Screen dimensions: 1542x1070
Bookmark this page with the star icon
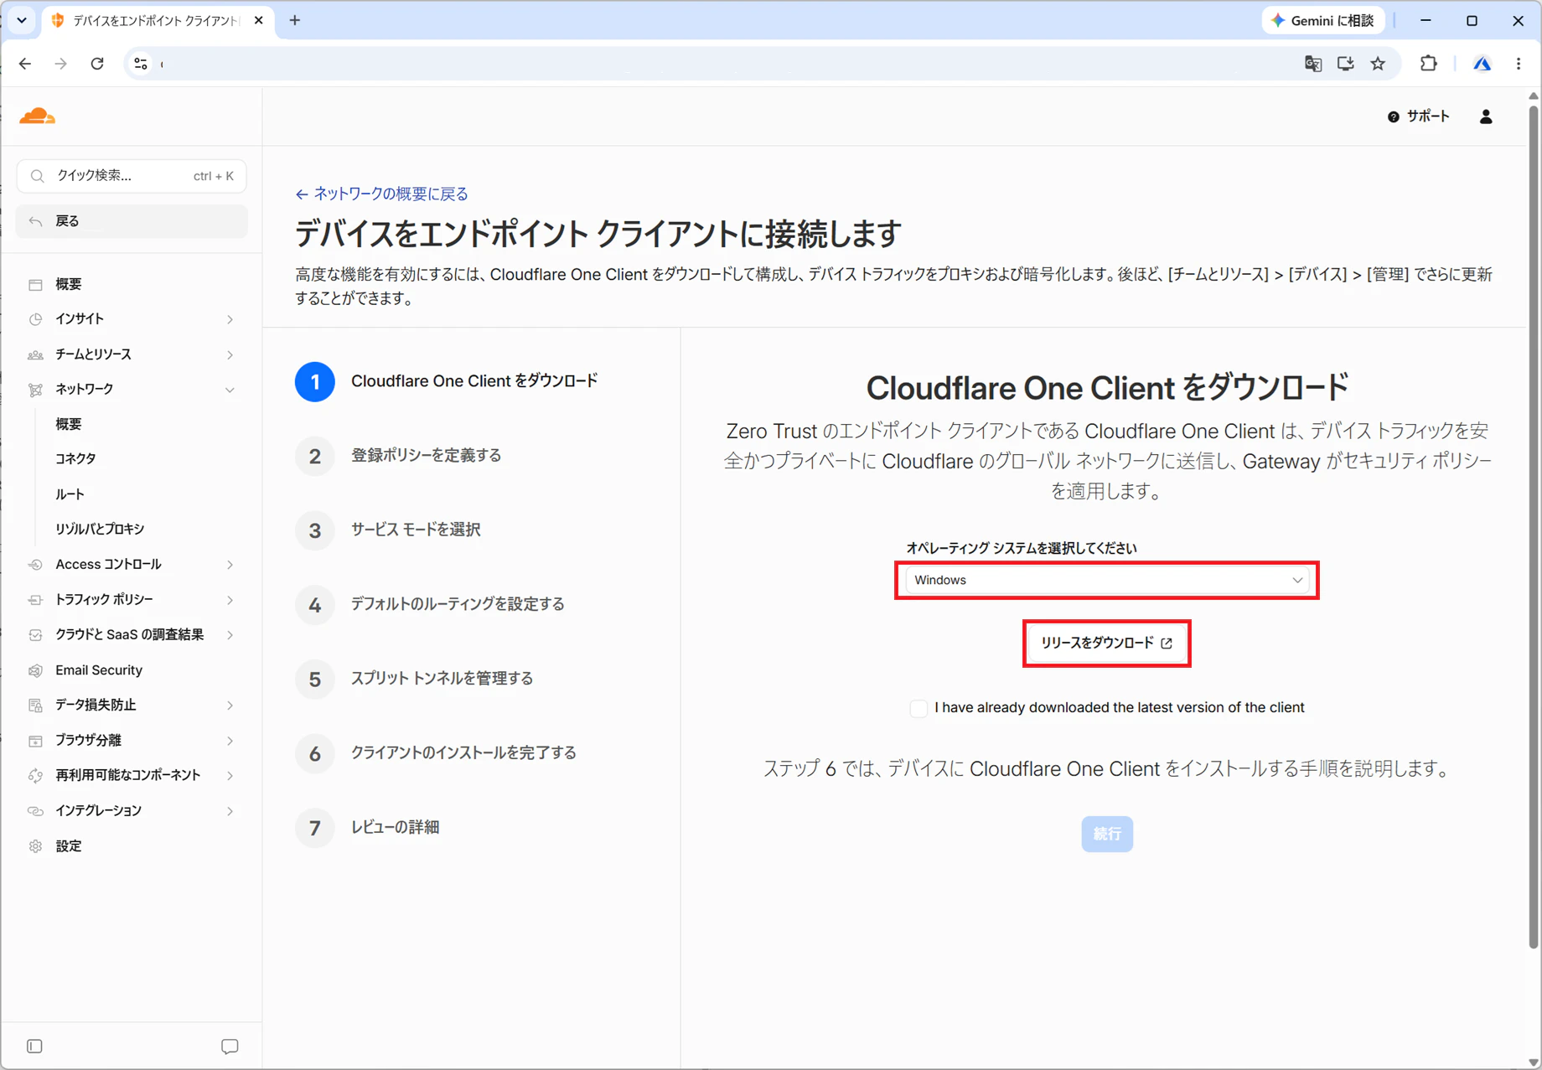[x=1378, y=64]
